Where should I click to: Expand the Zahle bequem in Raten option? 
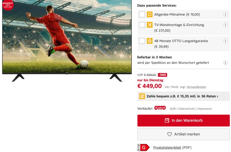point(183,96)
